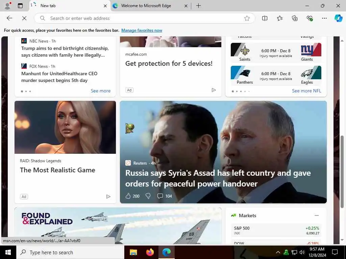Open the Found & Explained video card
The height and width of the screenshot is (259, 346).
click(118, 226)
